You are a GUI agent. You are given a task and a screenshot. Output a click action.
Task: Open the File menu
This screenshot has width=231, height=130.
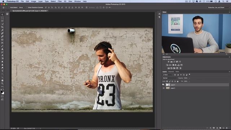[22, 1]
